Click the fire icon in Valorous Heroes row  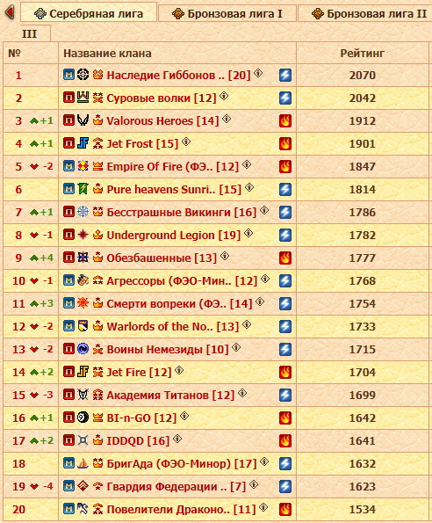click(285, 120)
